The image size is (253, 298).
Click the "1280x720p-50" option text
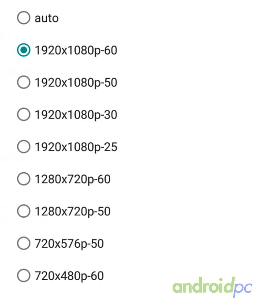73,211
